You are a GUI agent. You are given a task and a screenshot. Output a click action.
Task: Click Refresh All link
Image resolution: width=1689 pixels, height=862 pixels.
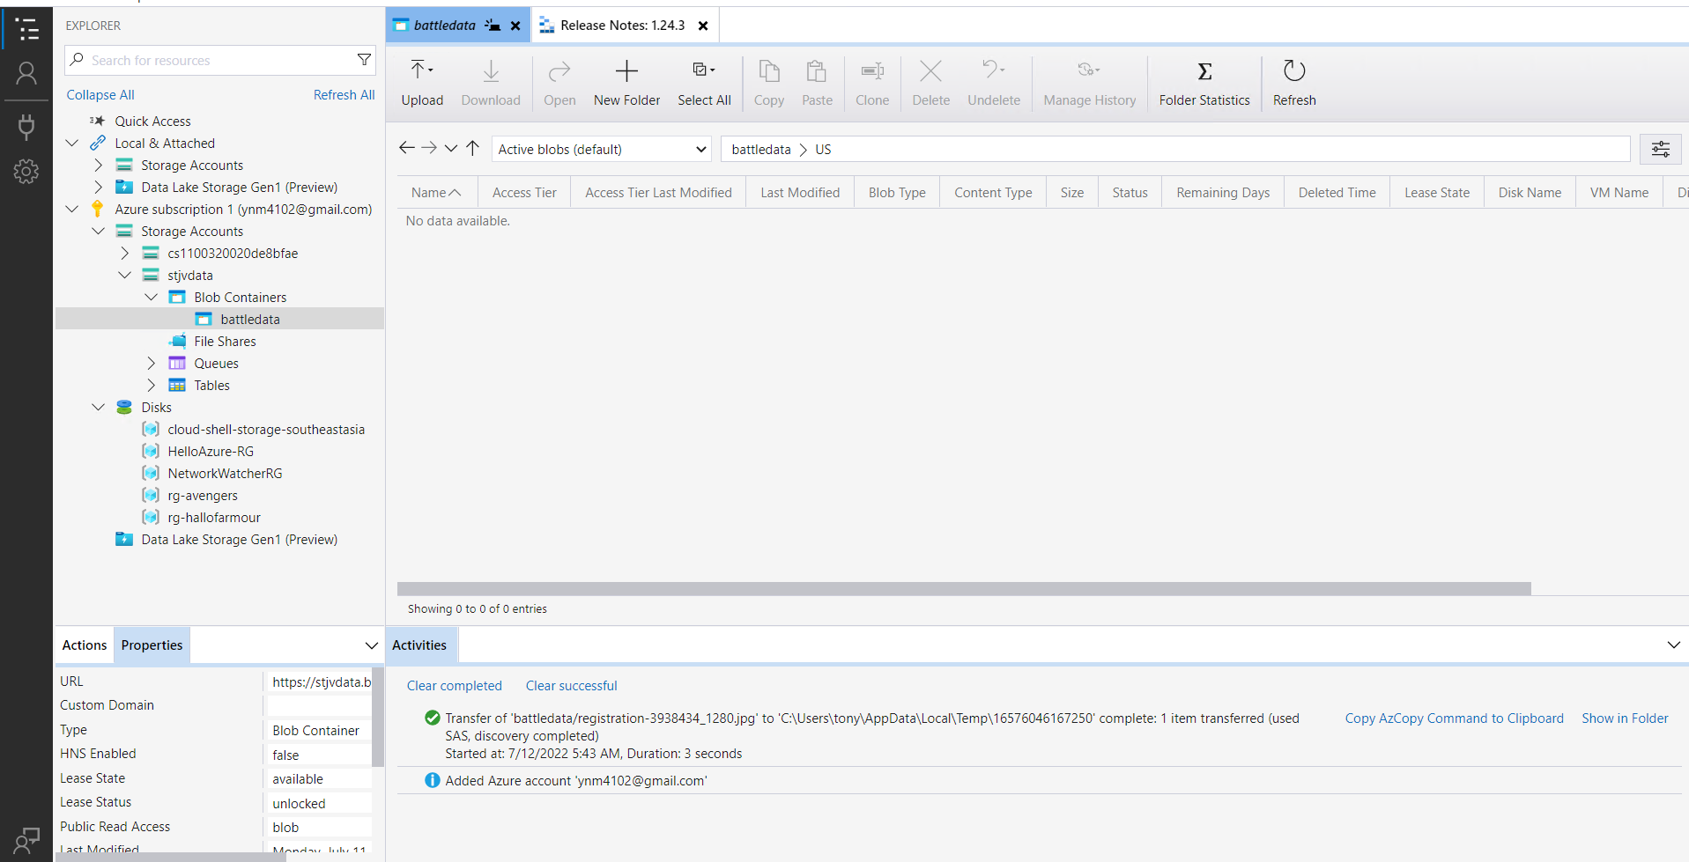(344, 94)
